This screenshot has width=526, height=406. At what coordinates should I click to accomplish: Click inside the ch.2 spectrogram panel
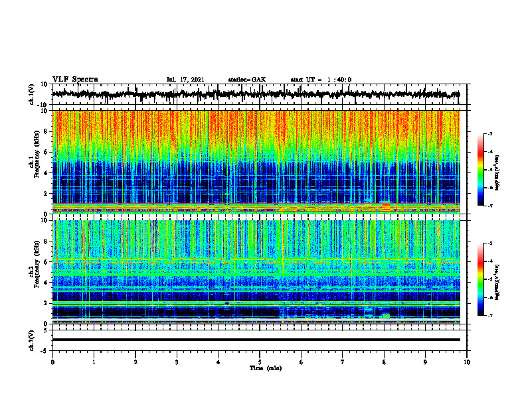256,272
